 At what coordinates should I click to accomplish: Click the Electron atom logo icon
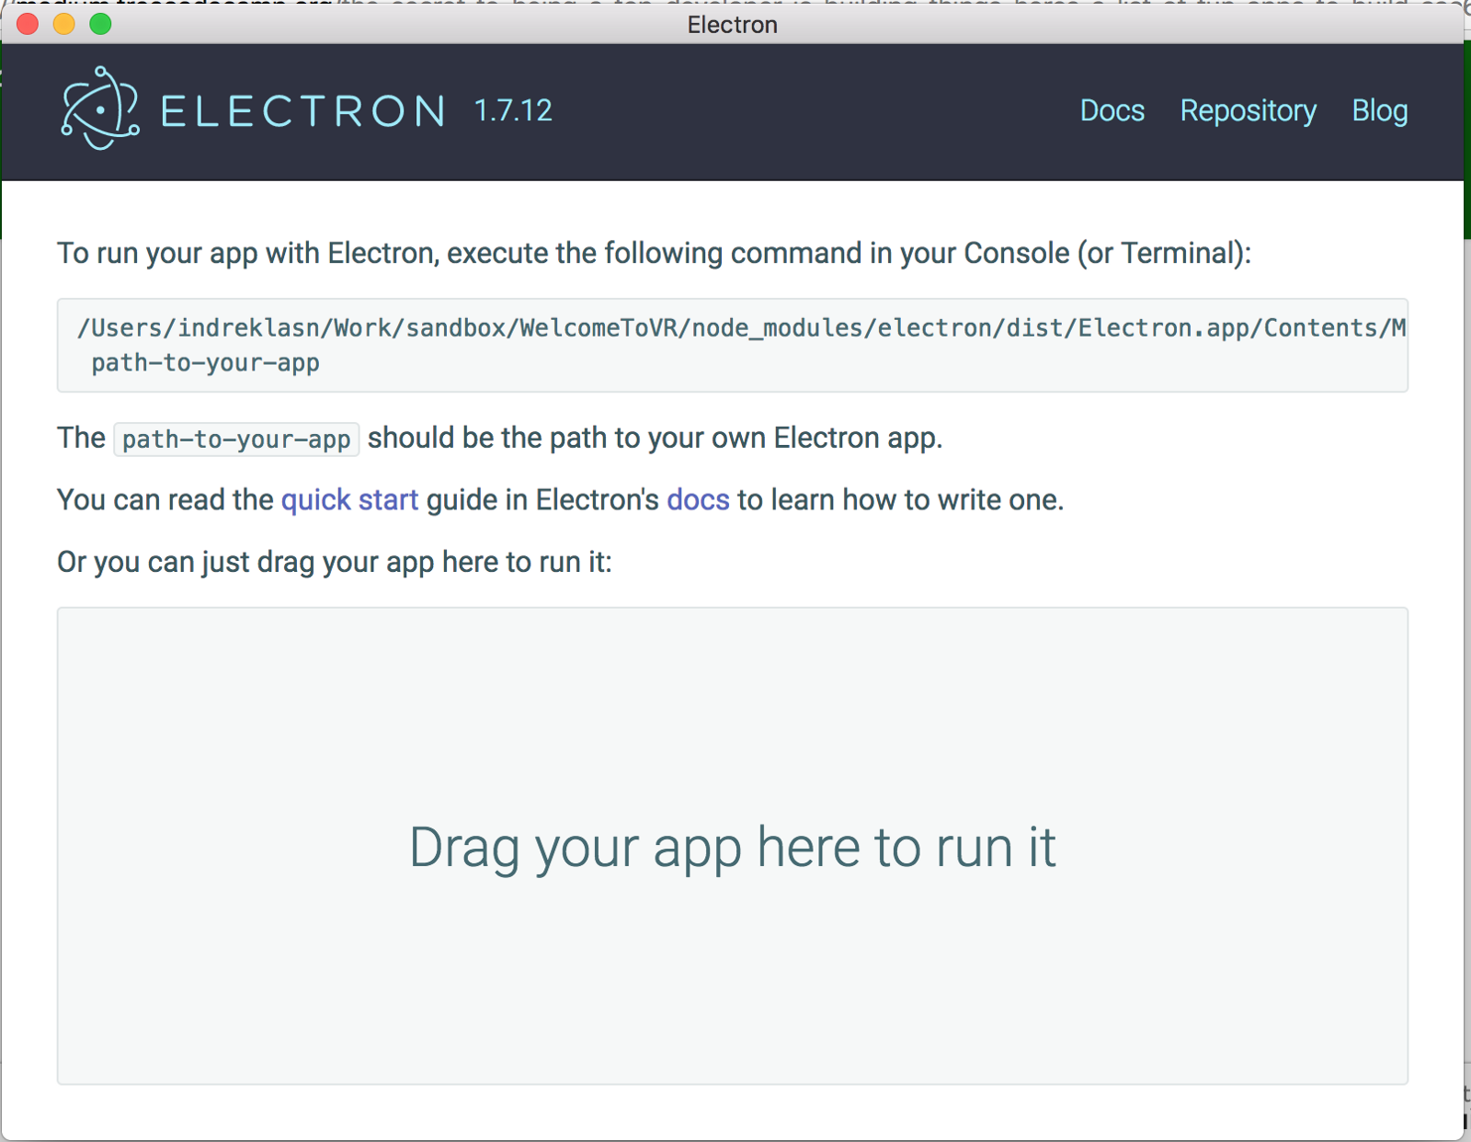coord(100,108)
